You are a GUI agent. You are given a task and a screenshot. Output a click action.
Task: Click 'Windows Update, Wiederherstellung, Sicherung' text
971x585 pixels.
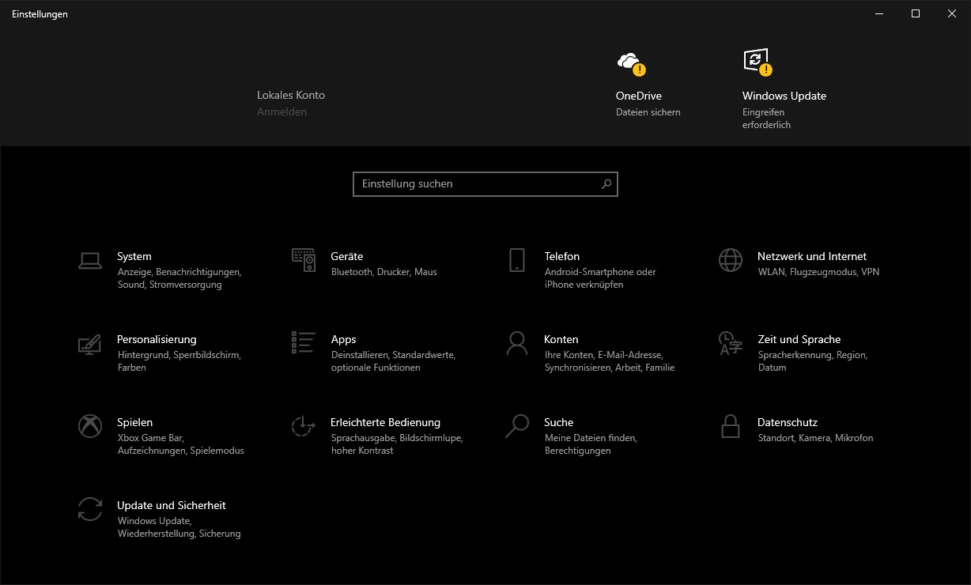click(x=179, y=527)
